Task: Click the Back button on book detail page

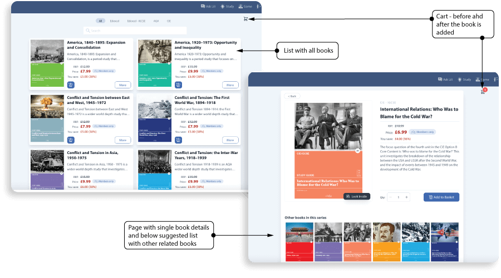Action: click(292, 96)
